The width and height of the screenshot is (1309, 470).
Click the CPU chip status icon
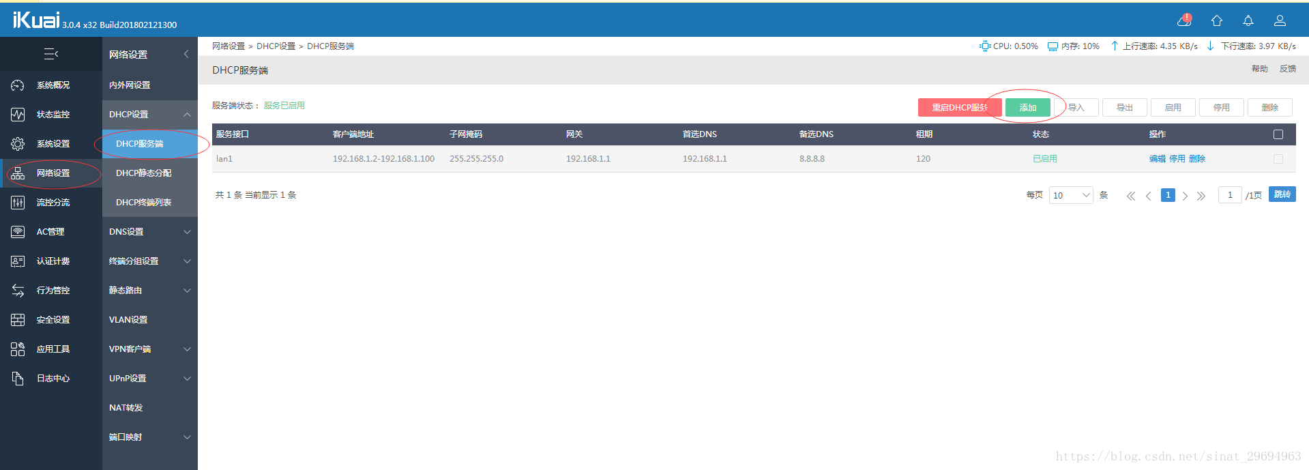point(985,46)
